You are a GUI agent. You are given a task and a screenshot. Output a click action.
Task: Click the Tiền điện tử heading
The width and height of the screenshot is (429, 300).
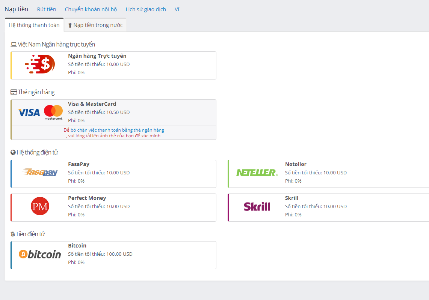[30, 234]
